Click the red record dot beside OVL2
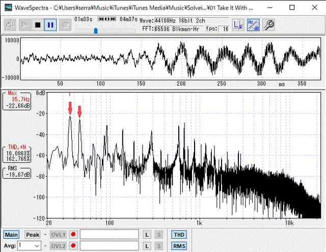 coord(73,246)
